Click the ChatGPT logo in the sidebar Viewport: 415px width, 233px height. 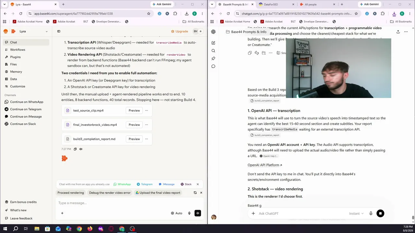(213, 32)
